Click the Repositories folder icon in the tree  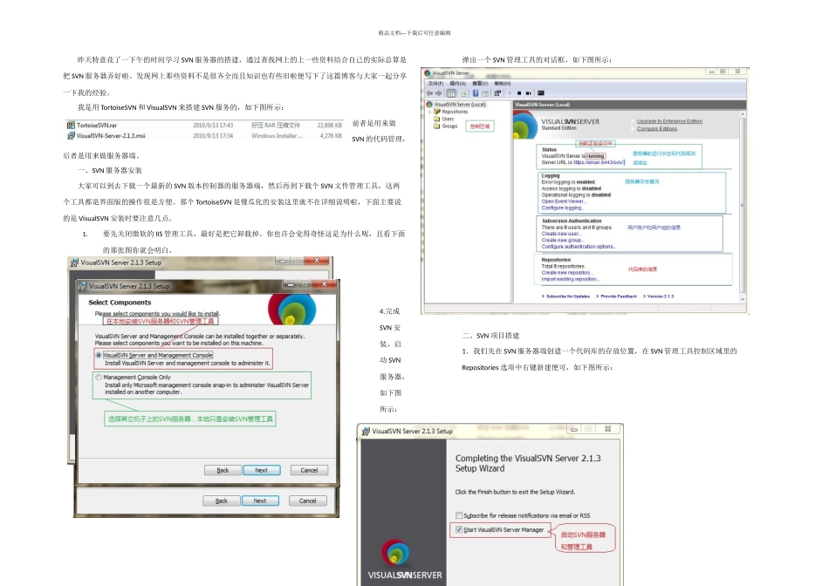(x=437, y=112)
